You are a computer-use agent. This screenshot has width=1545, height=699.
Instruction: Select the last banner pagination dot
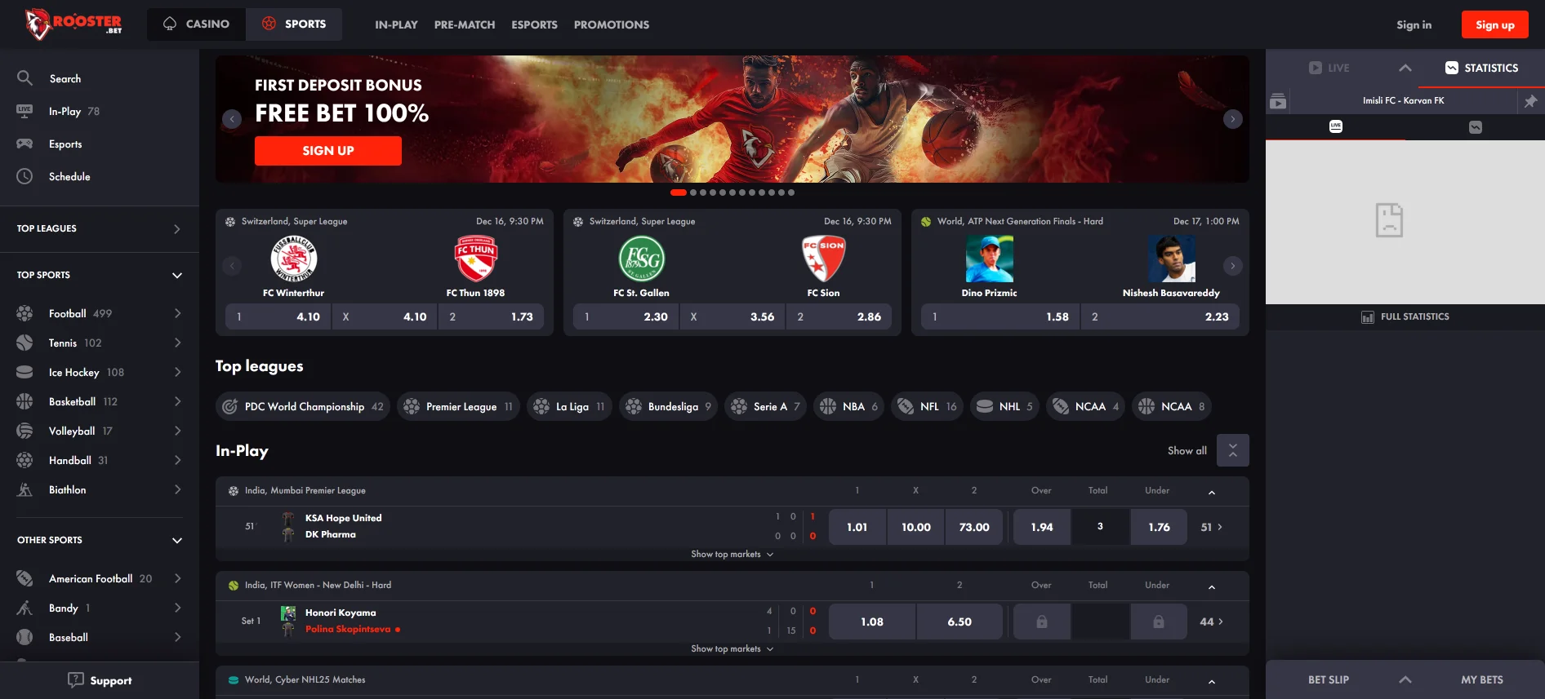click(x=790, y=192)
